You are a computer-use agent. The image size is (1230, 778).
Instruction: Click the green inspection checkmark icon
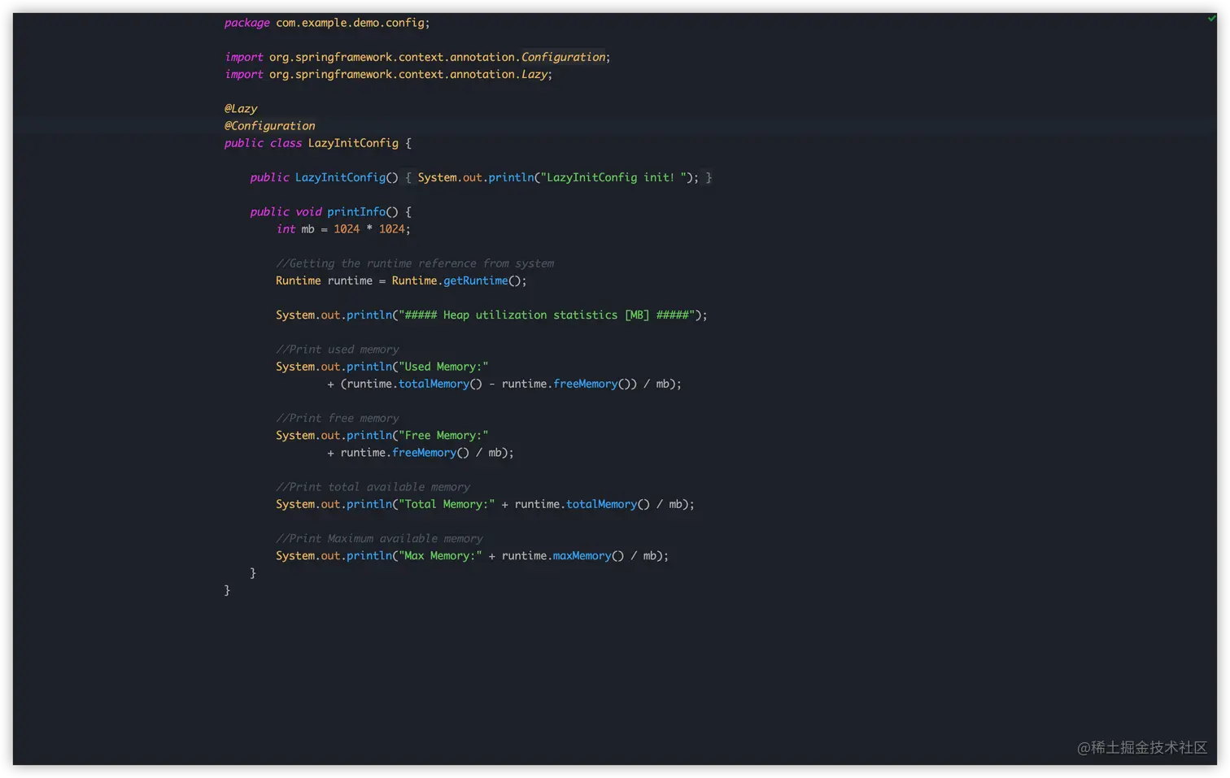point(1211,19)
